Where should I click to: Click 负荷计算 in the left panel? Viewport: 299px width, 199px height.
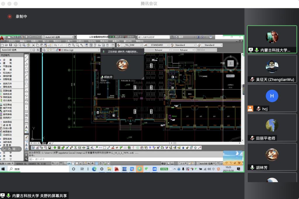pyautogui.click(x=7, y=128)
